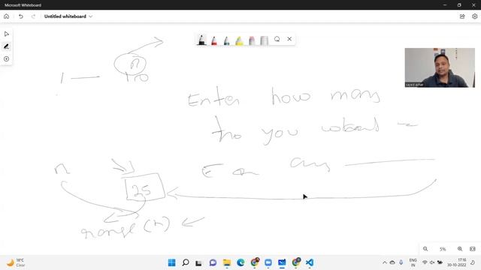Click the 5% zoom level
This screenshot has width=481, height=270.
coord(443,249)
